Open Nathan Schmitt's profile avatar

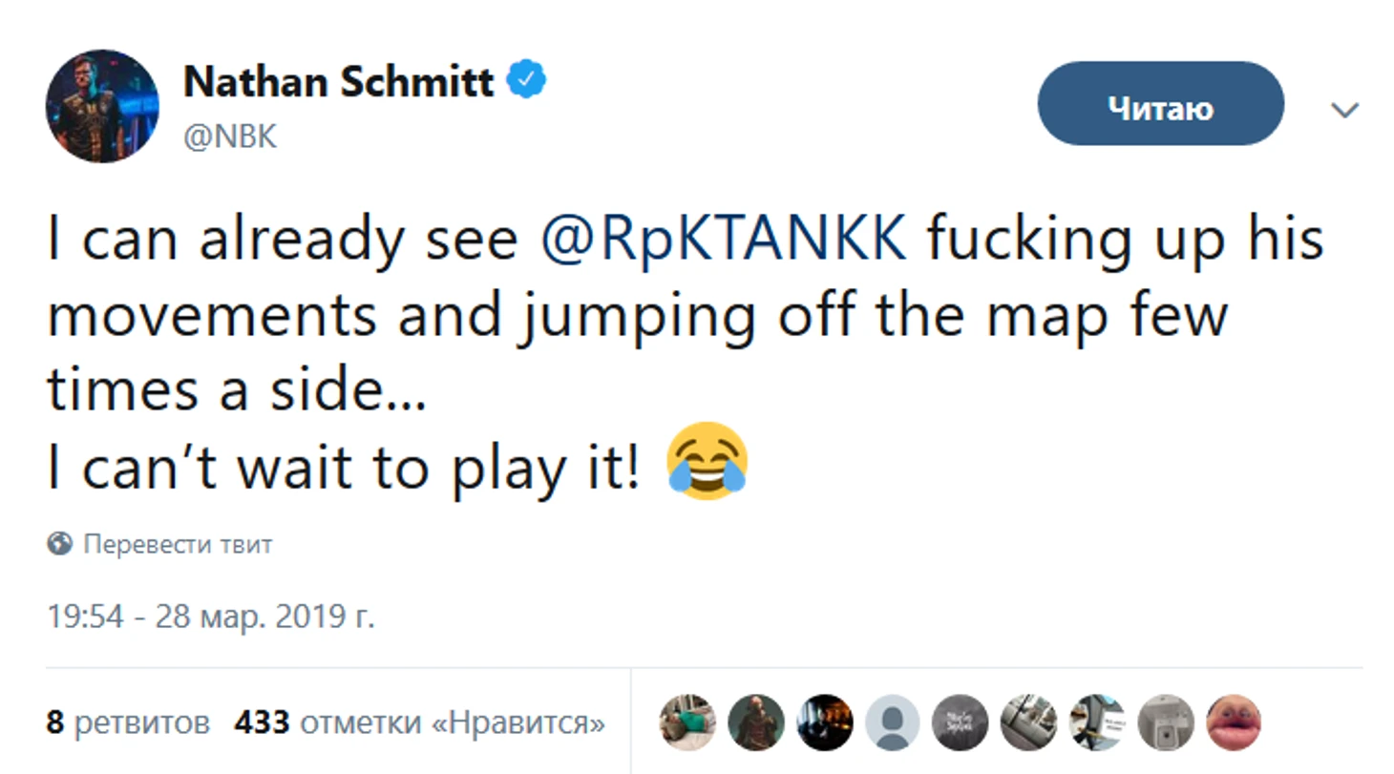[x=102, y=106]
